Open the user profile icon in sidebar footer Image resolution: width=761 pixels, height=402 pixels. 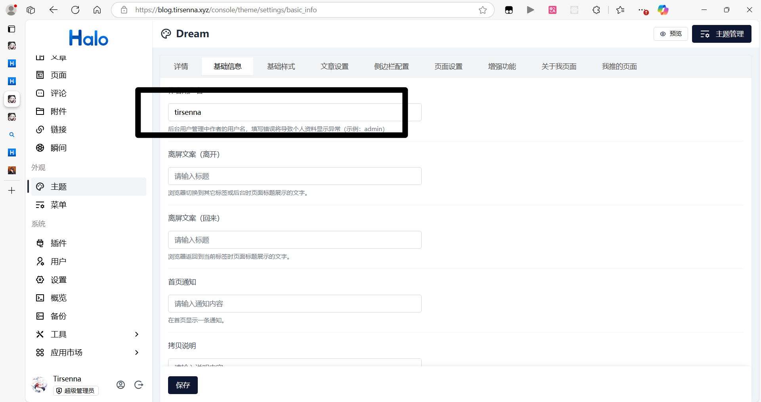pos(121,385)
